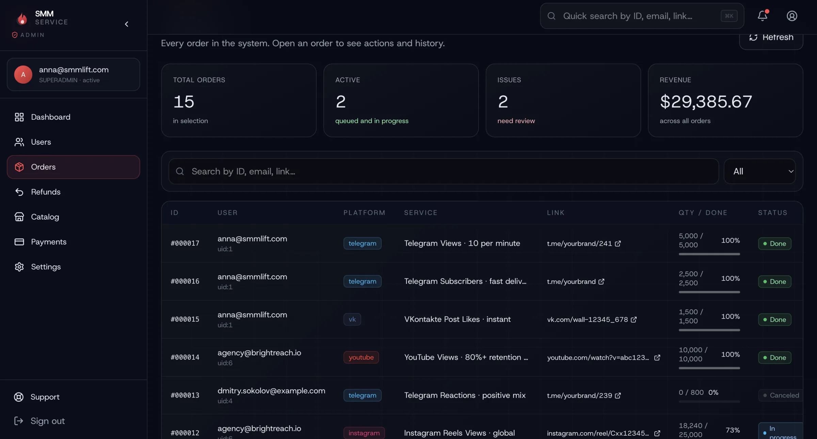Expand the All status filter dropdown
817x439 pixels.
pyautogui.click(x=760, y=171)
